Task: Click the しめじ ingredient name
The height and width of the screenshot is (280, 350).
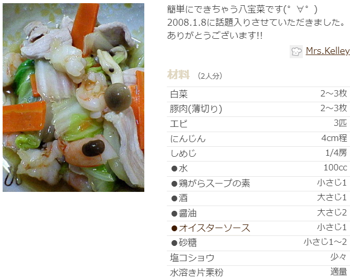Action: [x=183, y=154]
